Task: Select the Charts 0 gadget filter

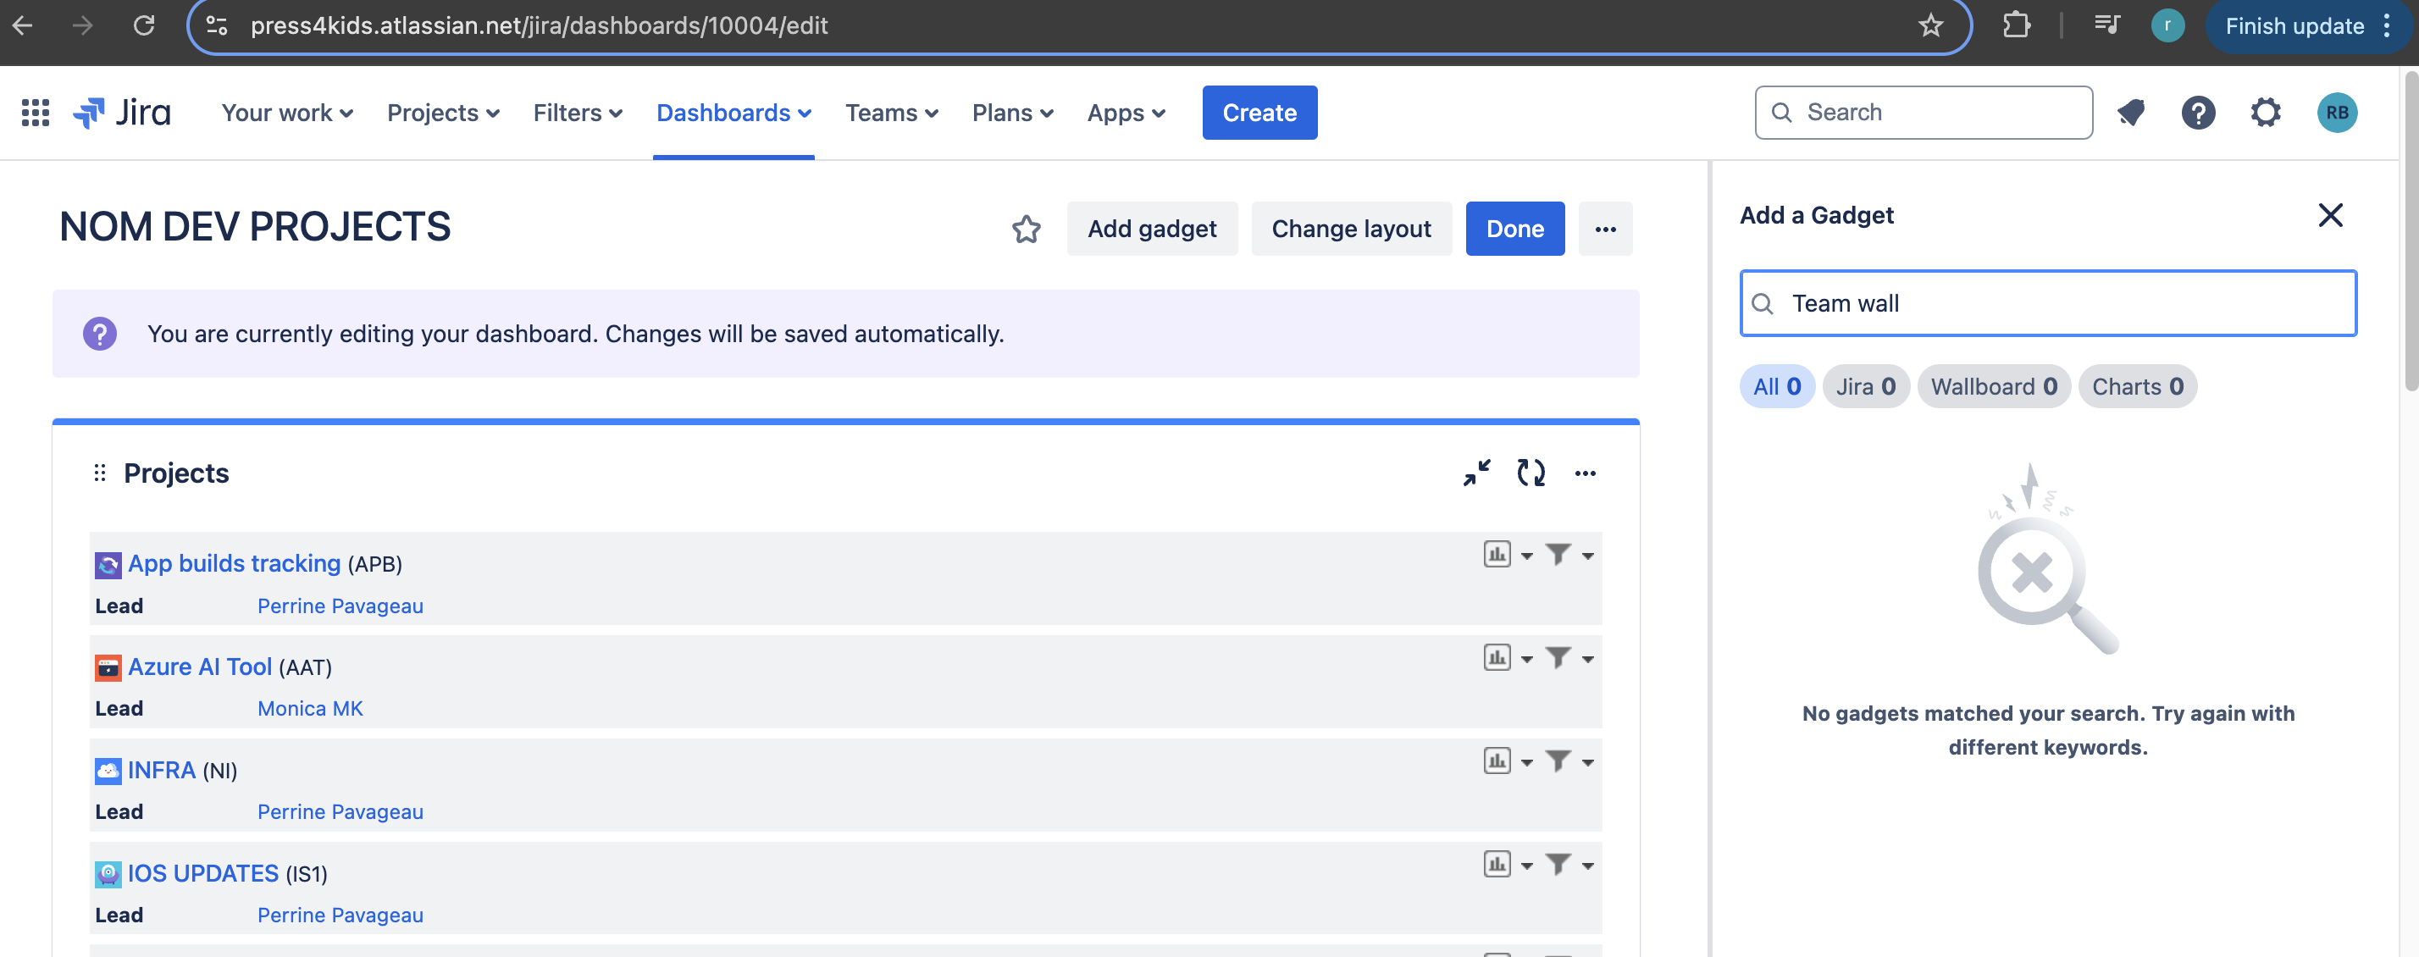Action: click(x=2136, y=387)
